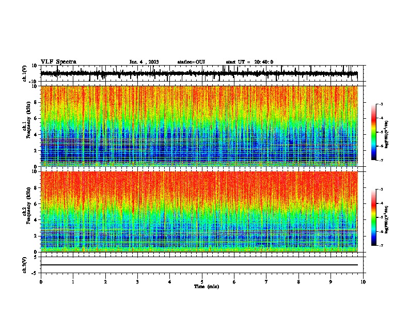The height and width of the screenshot is (316, 409).
Task: Click the log(PSD) label beside ch.1 color scale
Action: (387, 135)
